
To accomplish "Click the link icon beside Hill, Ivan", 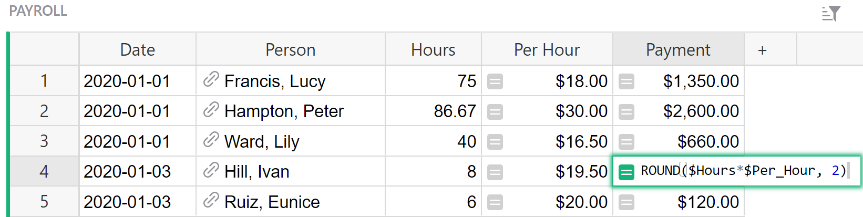I will (211, 171).
